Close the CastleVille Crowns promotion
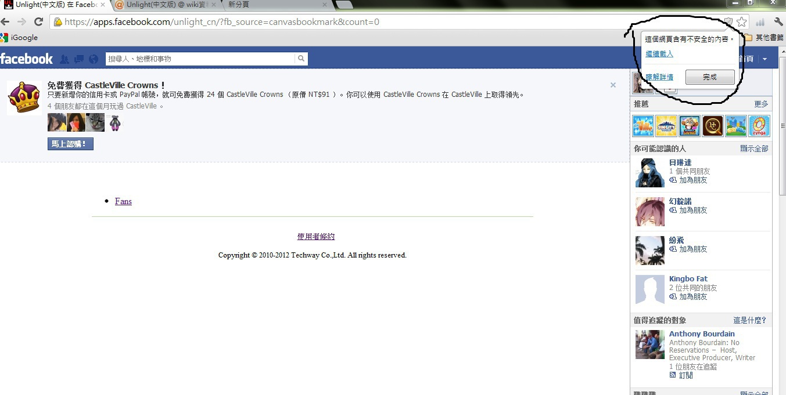This screenshot has height=395, width=786. [613, 85]
